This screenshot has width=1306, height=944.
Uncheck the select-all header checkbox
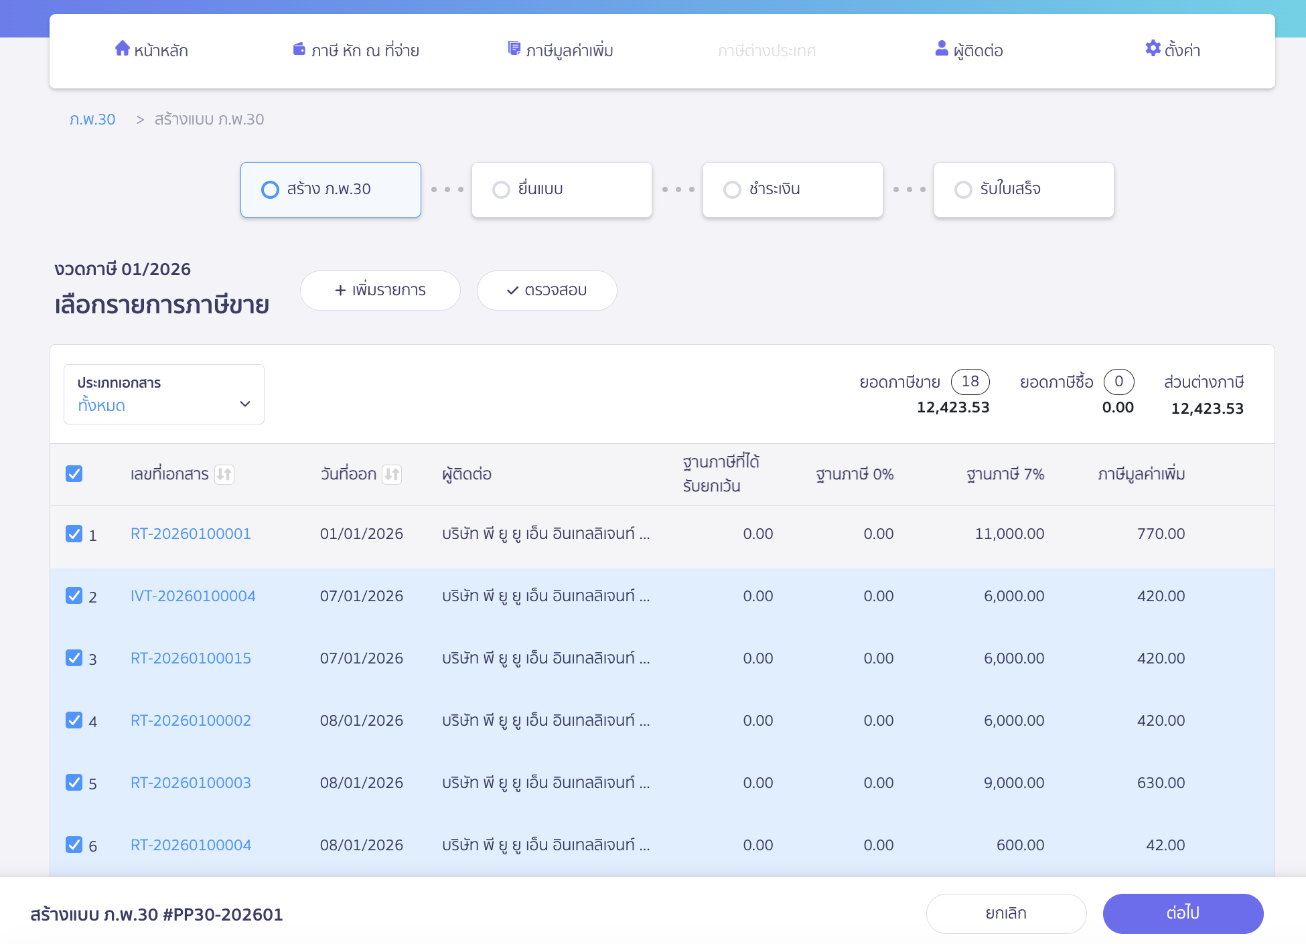tap(74, 474)
